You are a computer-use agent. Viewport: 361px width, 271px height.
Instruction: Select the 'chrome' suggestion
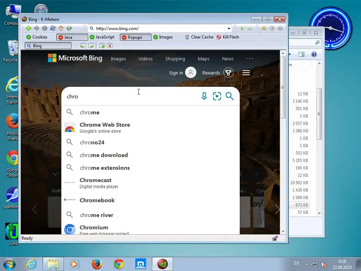(151, 113)
